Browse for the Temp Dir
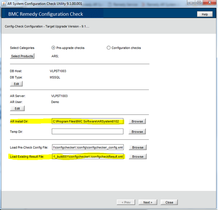 [x=137, y=132]
